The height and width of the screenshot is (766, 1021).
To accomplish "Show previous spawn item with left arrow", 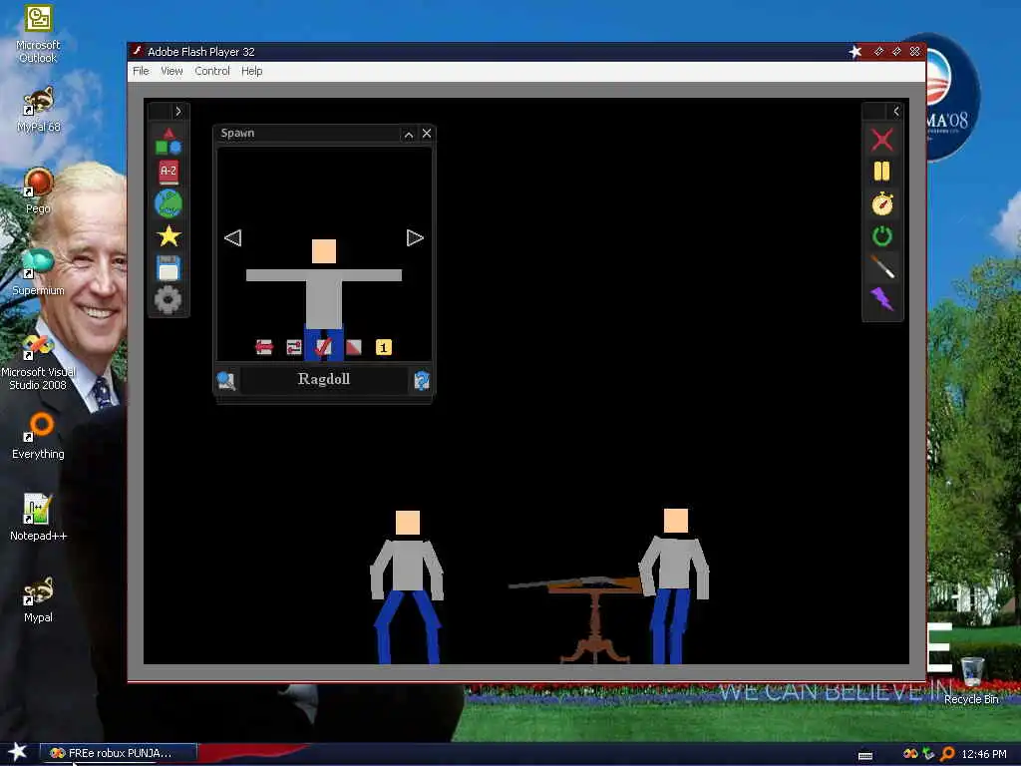I will coord(232,237).
